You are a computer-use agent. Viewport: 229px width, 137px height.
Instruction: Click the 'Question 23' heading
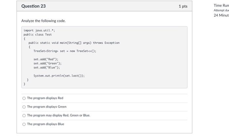tap(33, 6)
